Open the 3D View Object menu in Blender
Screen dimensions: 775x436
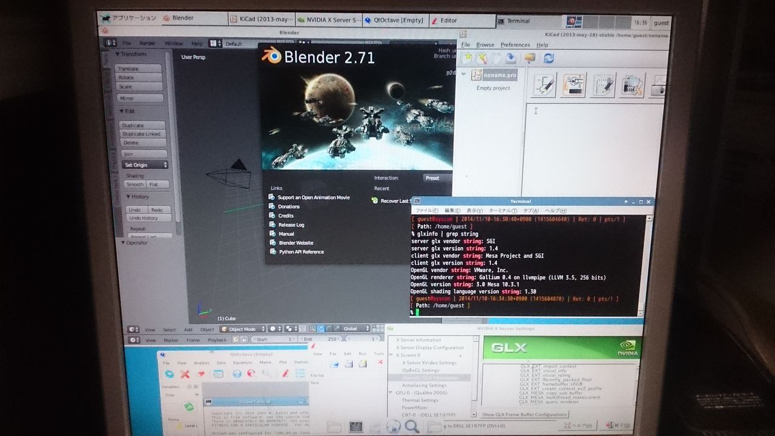(207, 329)
